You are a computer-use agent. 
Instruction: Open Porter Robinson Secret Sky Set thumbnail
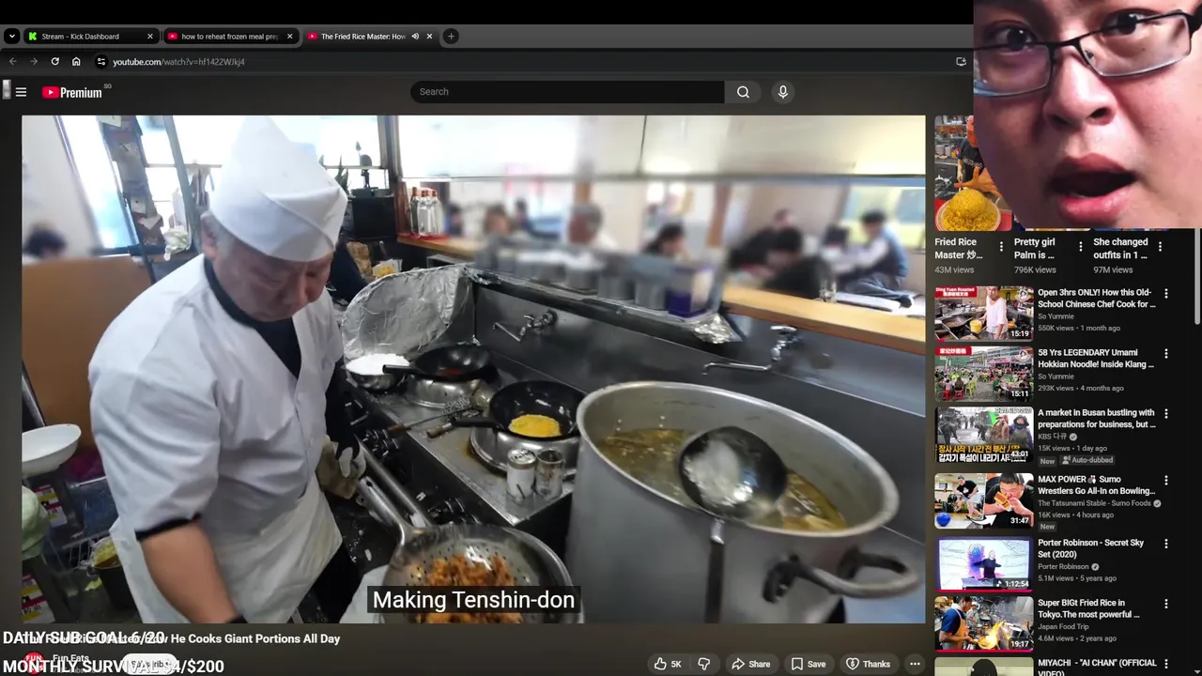[x=983, y=563]
